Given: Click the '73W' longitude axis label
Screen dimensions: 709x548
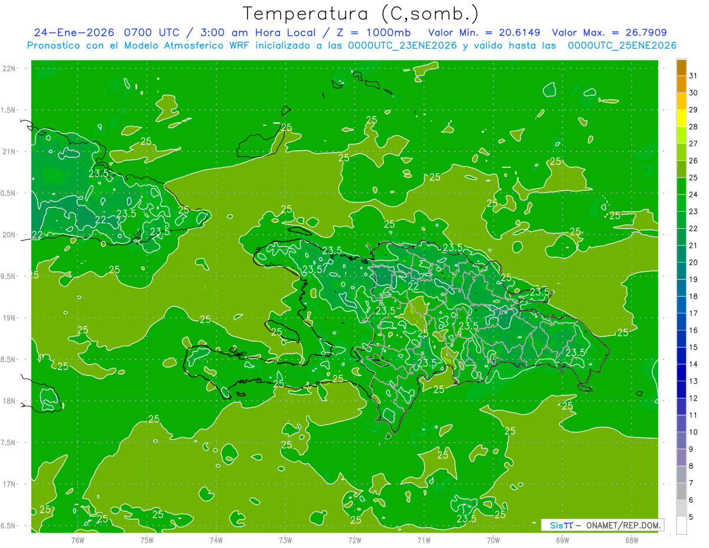Looking at the screenshot, I should 285,540.
